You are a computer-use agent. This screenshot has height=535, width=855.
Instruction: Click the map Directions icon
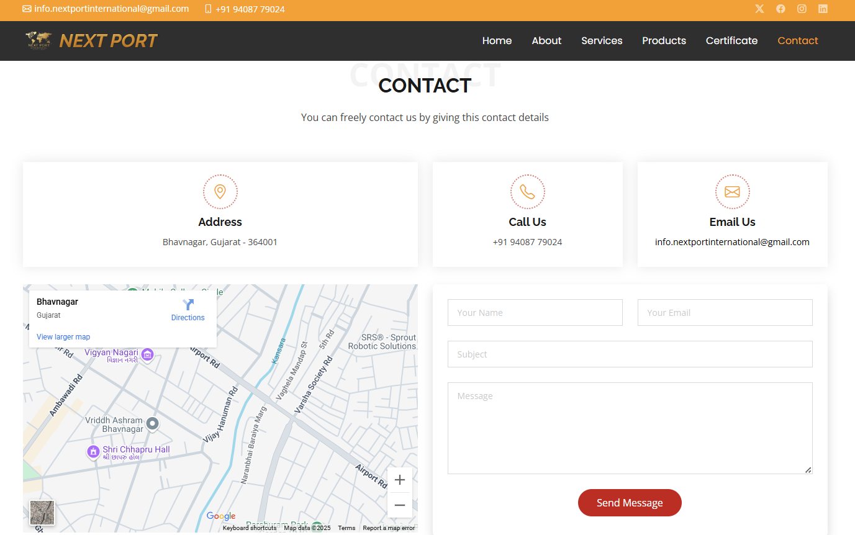188,305
